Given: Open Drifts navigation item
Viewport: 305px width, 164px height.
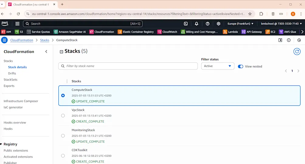Looking at the screenshot, I should pos(12,73).
